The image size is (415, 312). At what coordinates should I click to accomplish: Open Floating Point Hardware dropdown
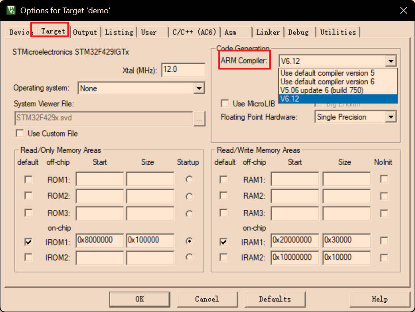(x=390, y=117)
